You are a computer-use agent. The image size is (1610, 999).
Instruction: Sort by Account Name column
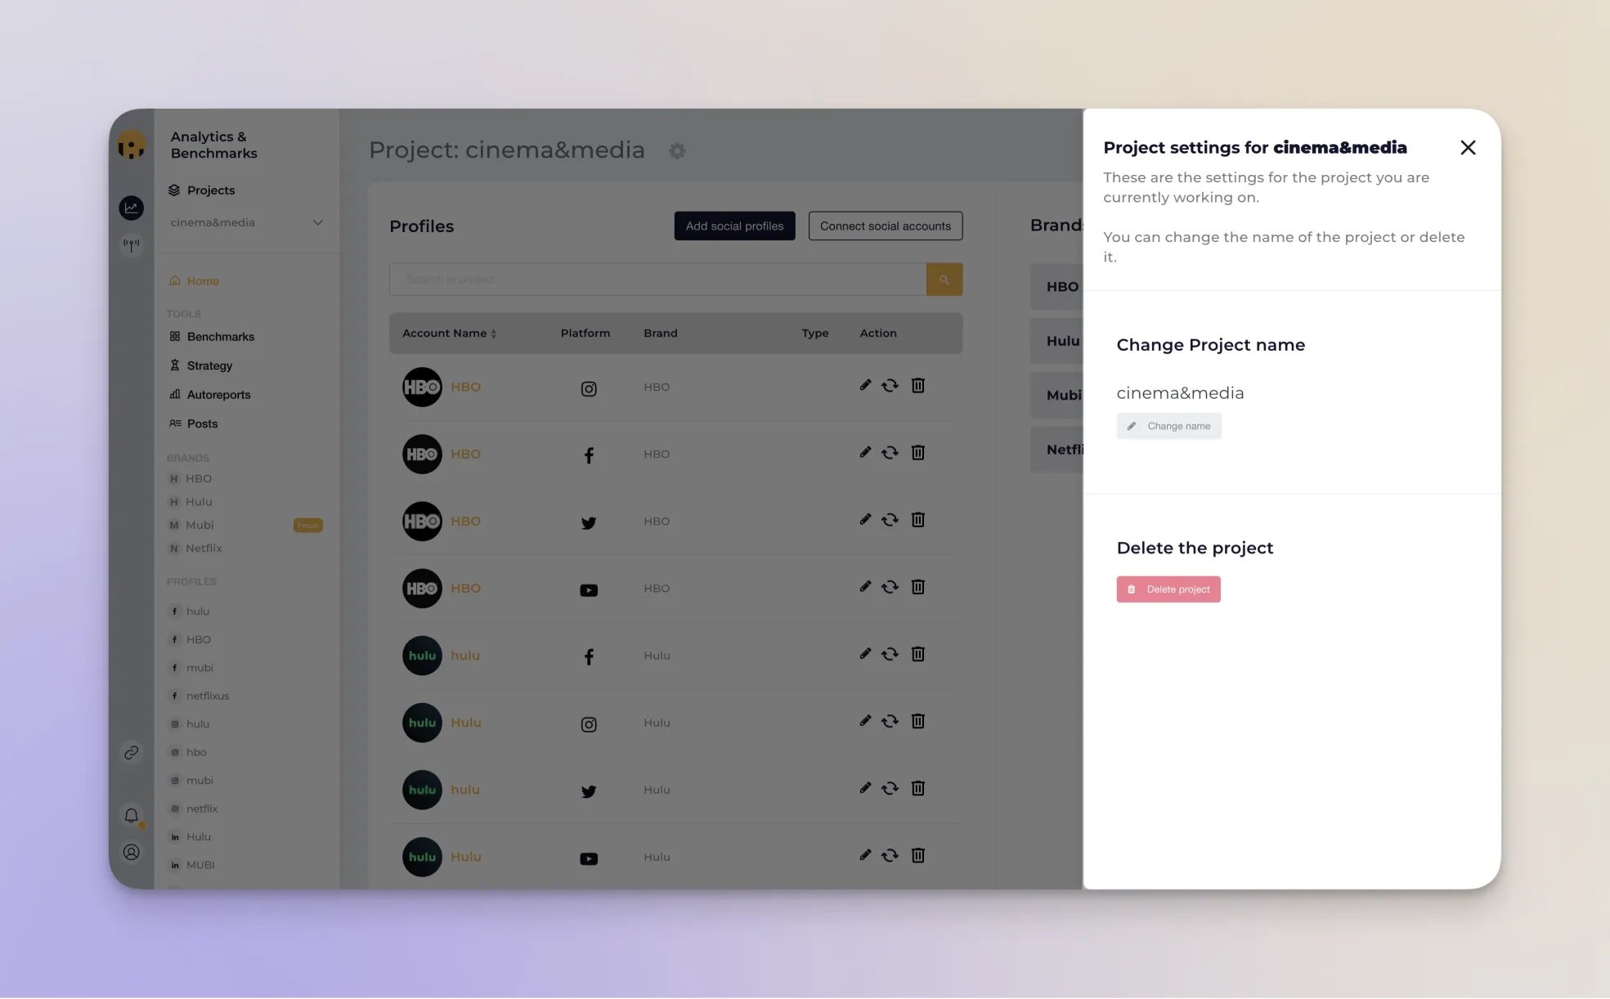(449, 334)
